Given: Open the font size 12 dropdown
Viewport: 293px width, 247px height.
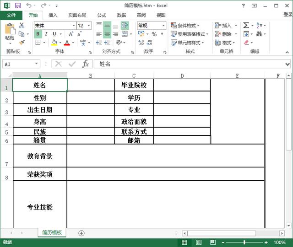Looking at the screenshot, I should pyautogui.click(x=89, y=26).
